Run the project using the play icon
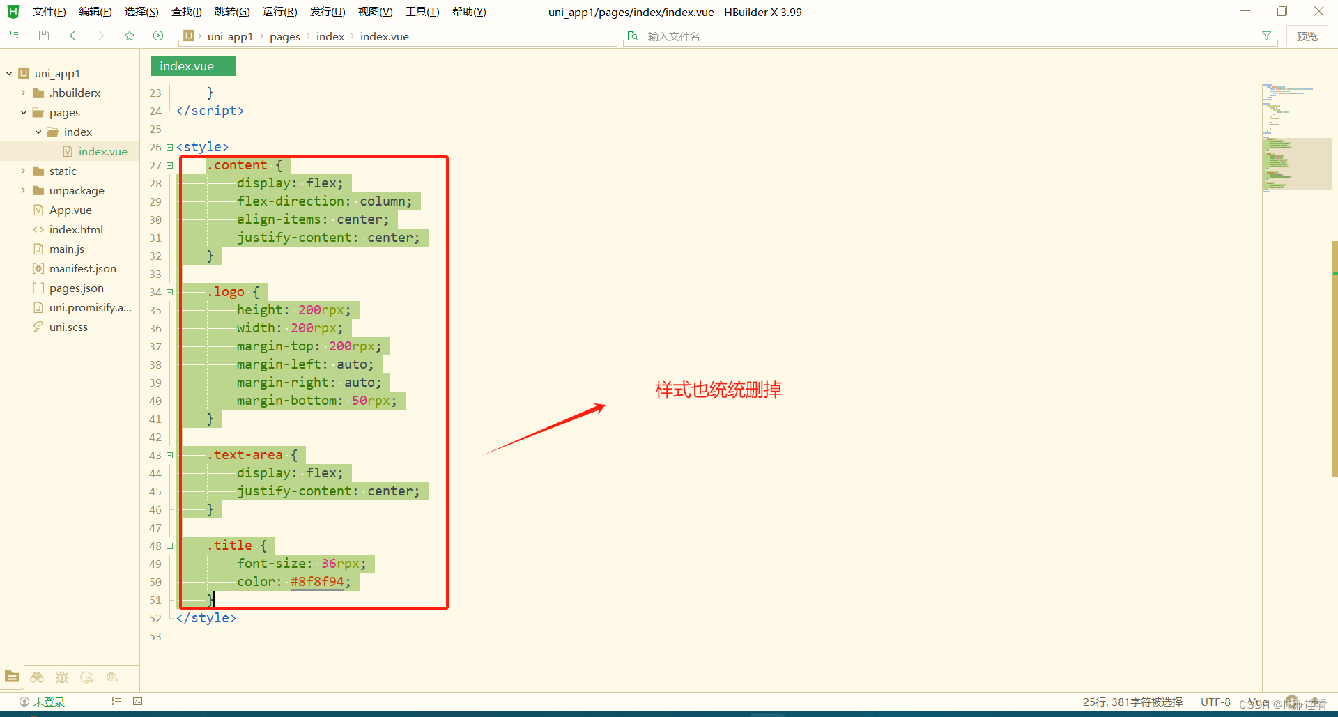The width and height of the screenshot is (1338, 717). 158,36
